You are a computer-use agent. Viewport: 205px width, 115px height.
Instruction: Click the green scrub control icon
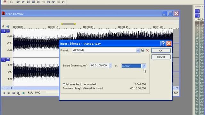23,93
